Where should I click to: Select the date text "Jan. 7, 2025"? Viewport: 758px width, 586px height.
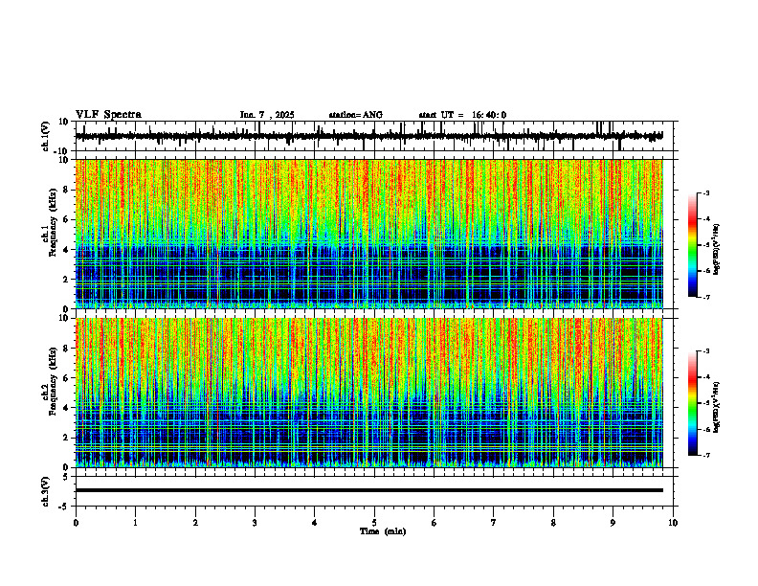click(267, 115)
